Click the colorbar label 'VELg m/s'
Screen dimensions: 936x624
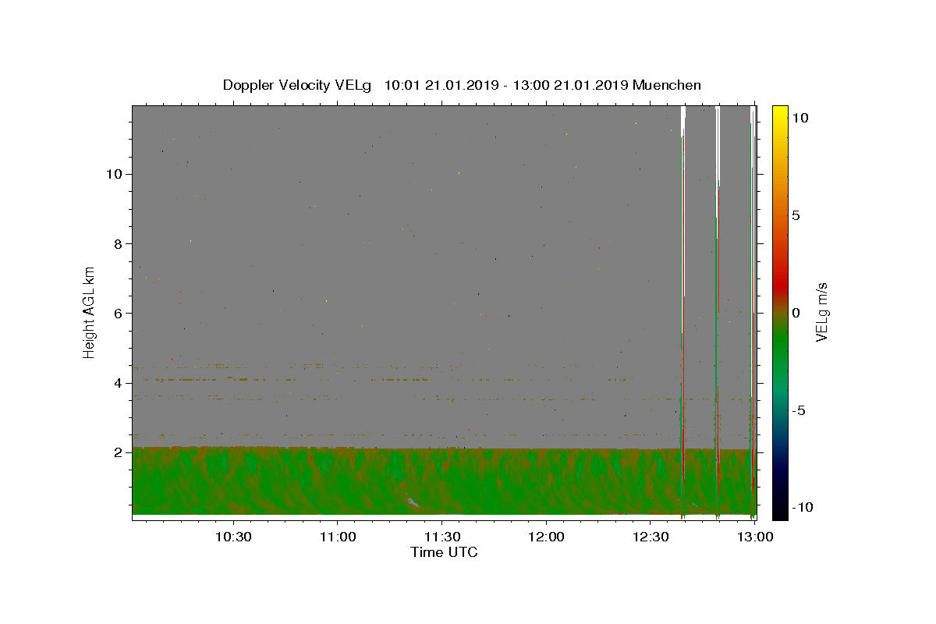tap(821, 312)
